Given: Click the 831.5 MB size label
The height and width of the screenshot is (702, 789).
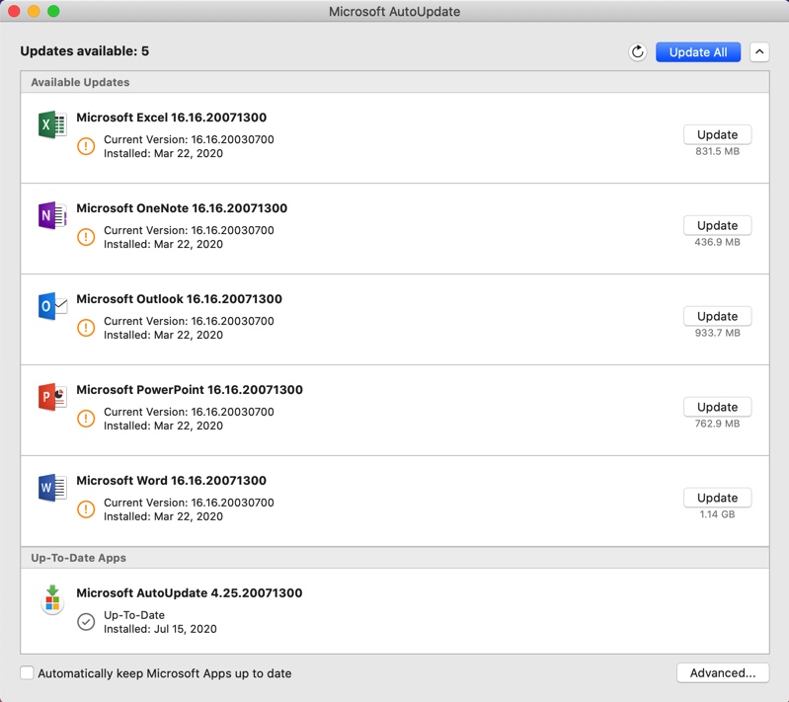Looking at the screenshot, I should [x=717, y=151].
